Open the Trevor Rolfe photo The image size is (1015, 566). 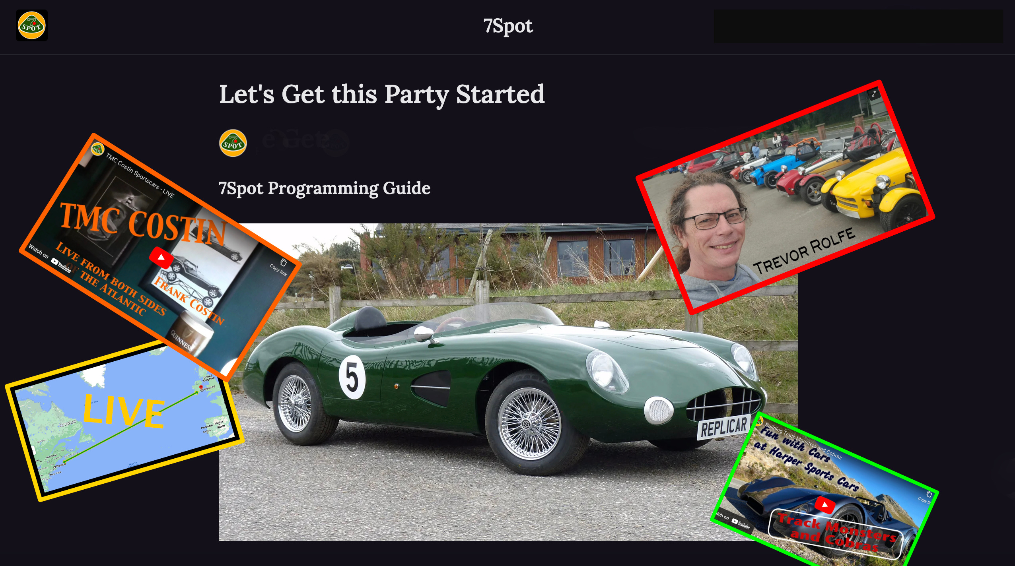pos(786,198)
